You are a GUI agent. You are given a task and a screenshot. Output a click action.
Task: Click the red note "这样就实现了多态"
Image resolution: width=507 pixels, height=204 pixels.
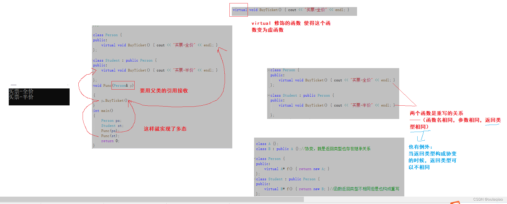tap(165, 129)
